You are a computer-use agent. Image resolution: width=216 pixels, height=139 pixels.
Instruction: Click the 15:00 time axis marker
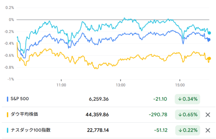pyautogui.click(x=180, y=85)
